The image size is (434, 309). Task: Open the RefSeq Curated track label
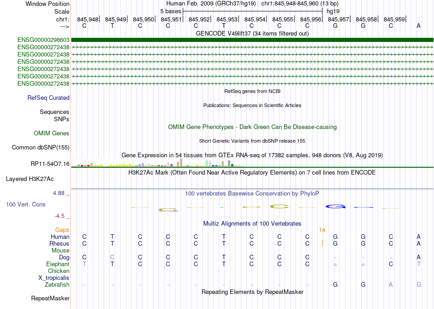pyautogui.click(x=48, y=98)
